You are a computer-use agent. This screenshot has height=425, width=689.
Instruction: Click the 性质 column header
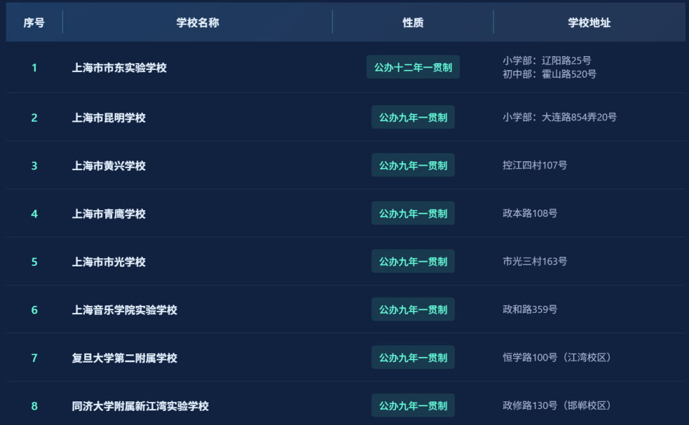413,23
